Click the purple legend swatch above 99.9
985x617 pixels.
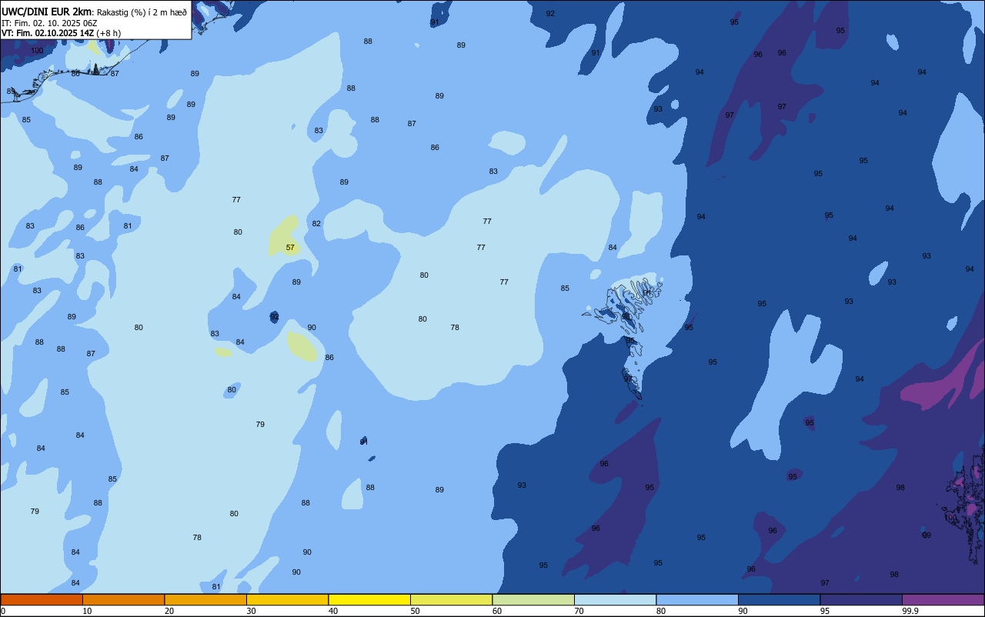(x=943, y=599)
